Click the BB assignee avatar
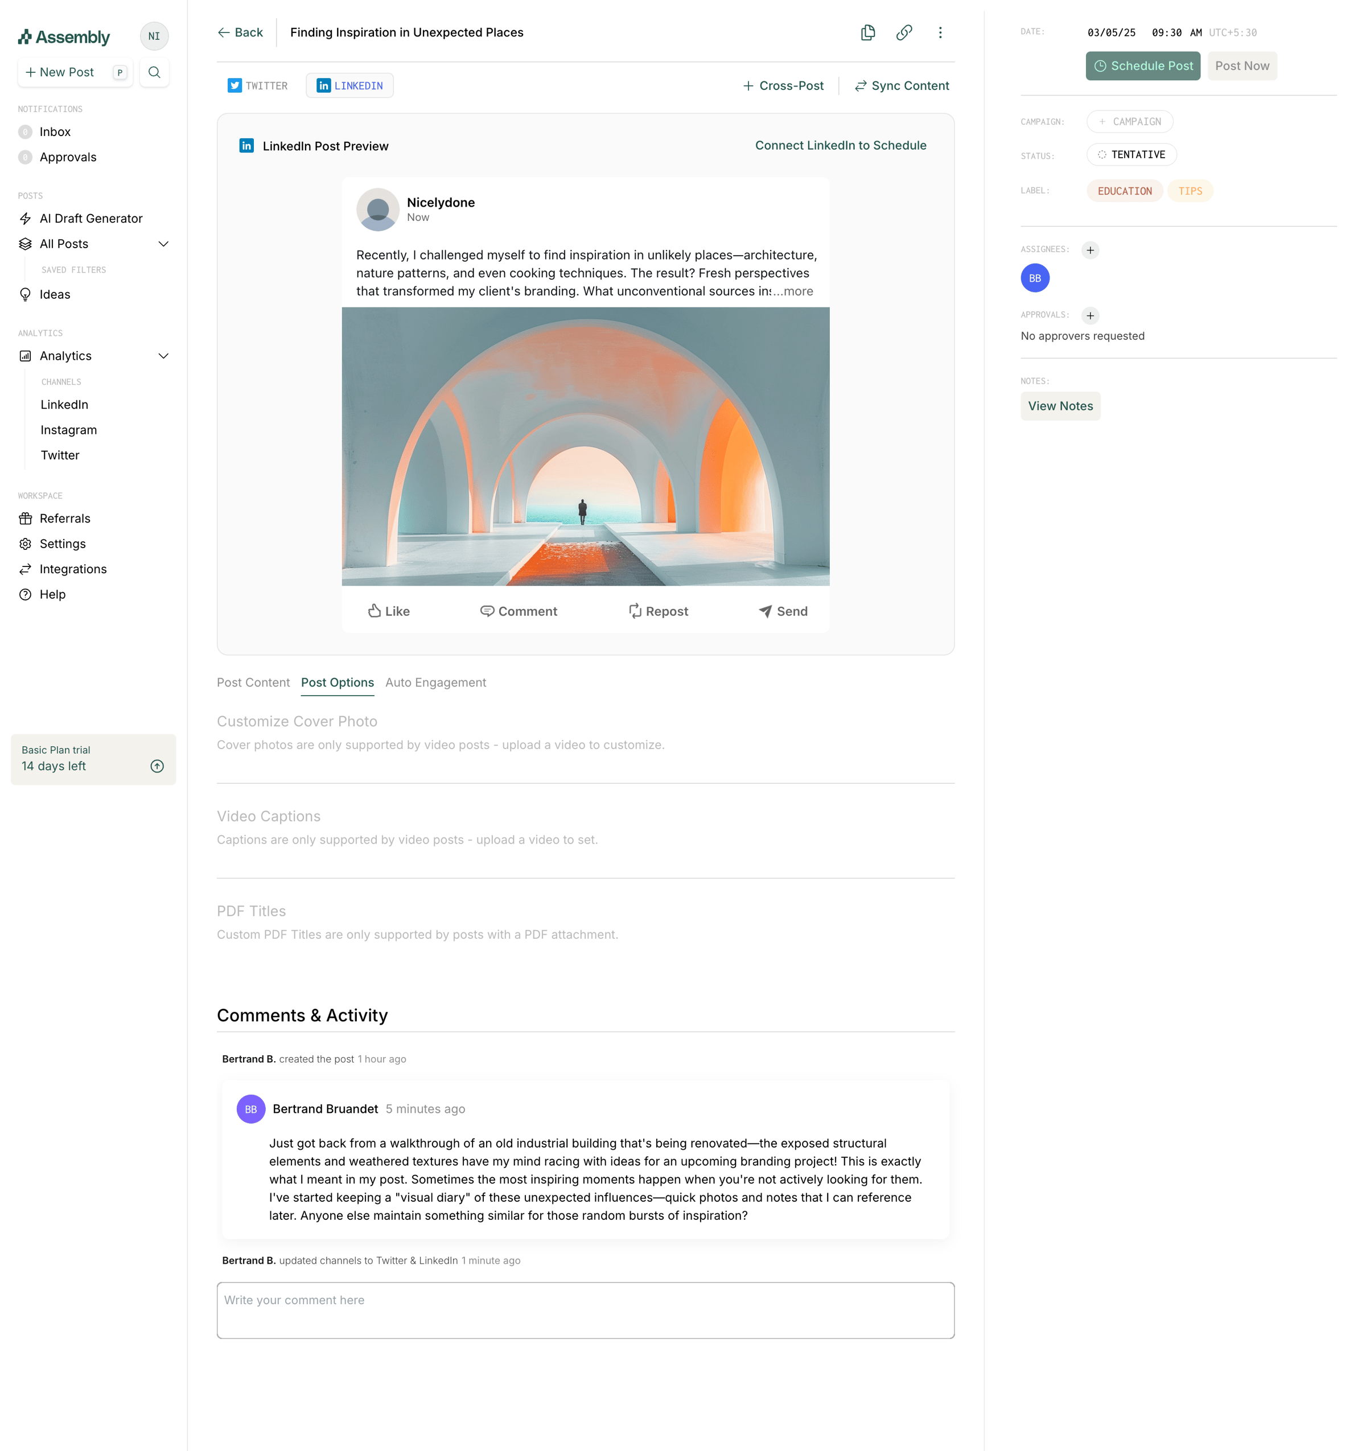The image size is (1366, 1451). pyautogui.click(x=1035, y=278)
